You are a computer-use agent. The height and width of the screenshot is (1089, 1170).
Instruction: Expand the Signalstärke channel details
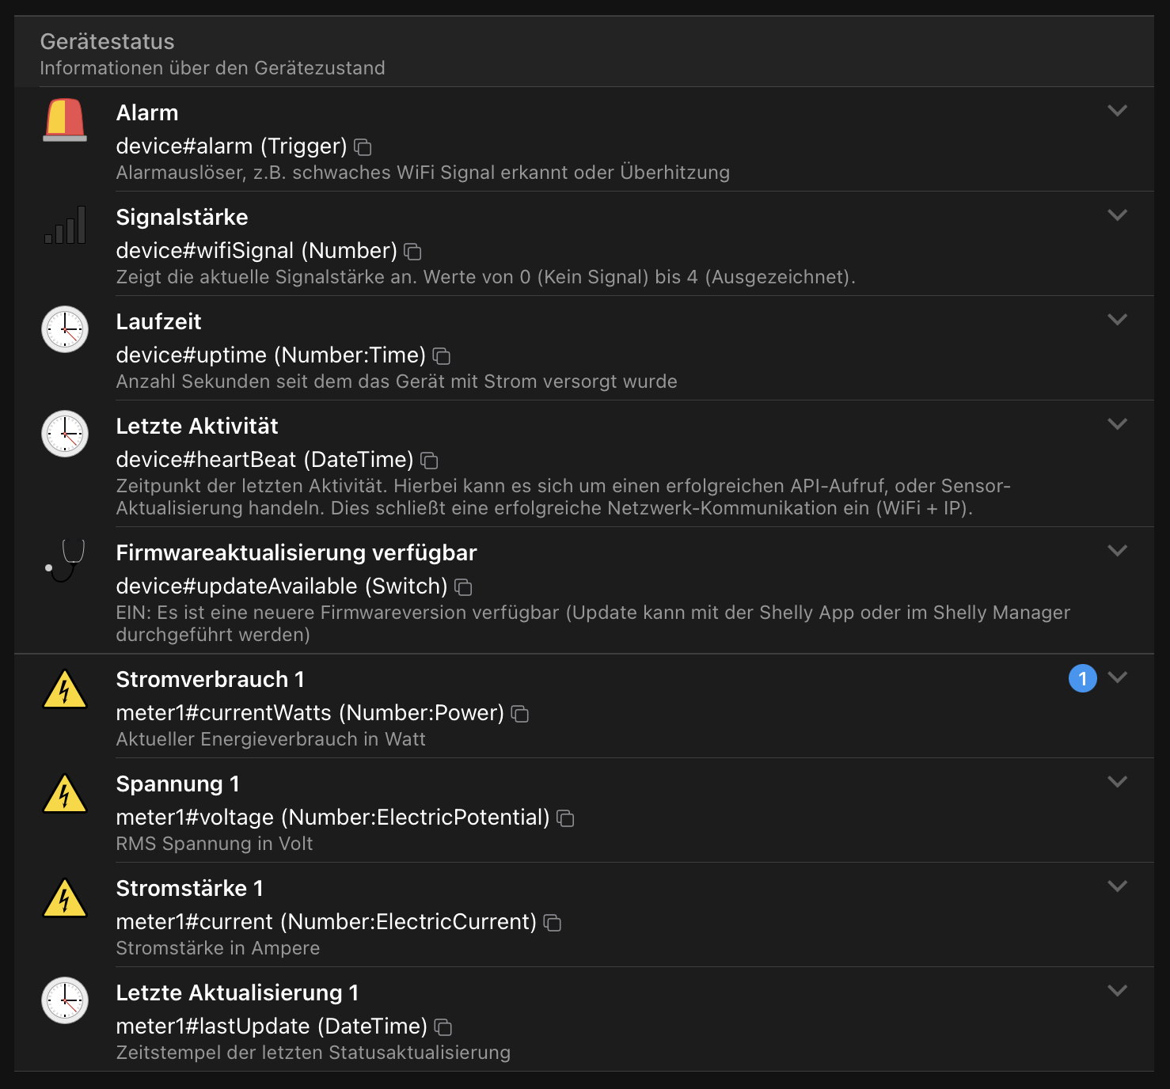coord(1117,215)
